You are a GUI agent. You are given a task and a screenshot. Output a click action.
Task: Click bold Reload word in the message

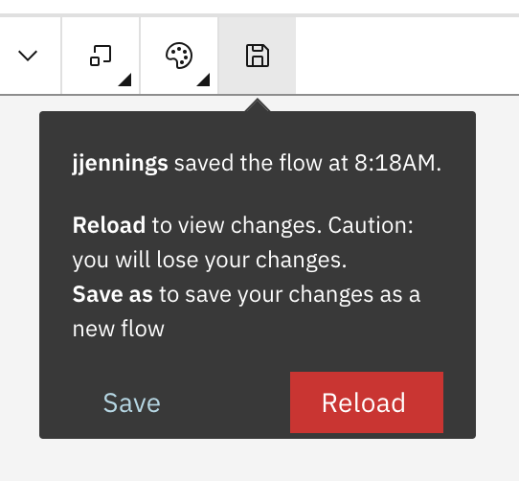(x=109, y=225)
